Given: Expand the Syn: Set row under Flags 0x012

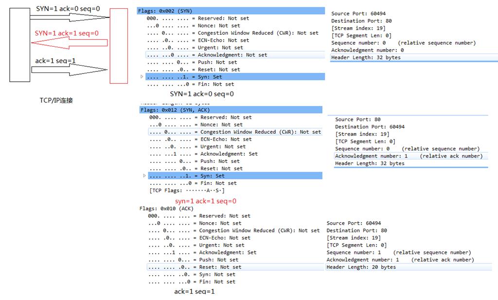Looking at the screenshot, I should 144,176.
